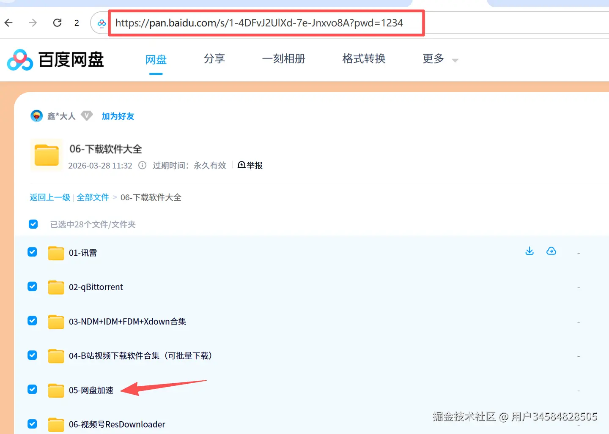Image resolution: width=609 pixels, height=434 pixels.
Task: Open the 04-B站视频下载软件合集（可批量下载）folder name
Action: pos(140,356)
